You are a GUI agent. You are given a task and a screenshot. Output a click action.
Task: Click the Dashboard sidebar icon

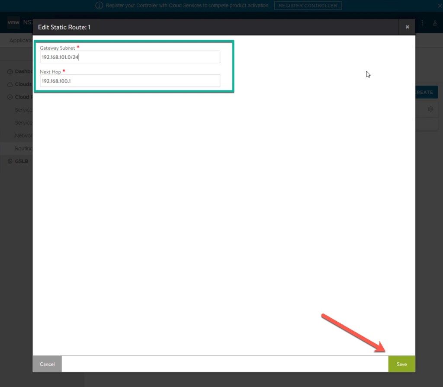point(10,71)
